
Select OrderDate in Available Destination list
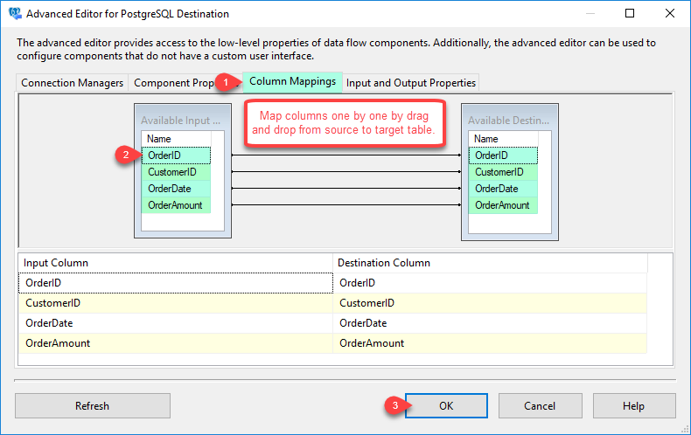pos(503,189)
